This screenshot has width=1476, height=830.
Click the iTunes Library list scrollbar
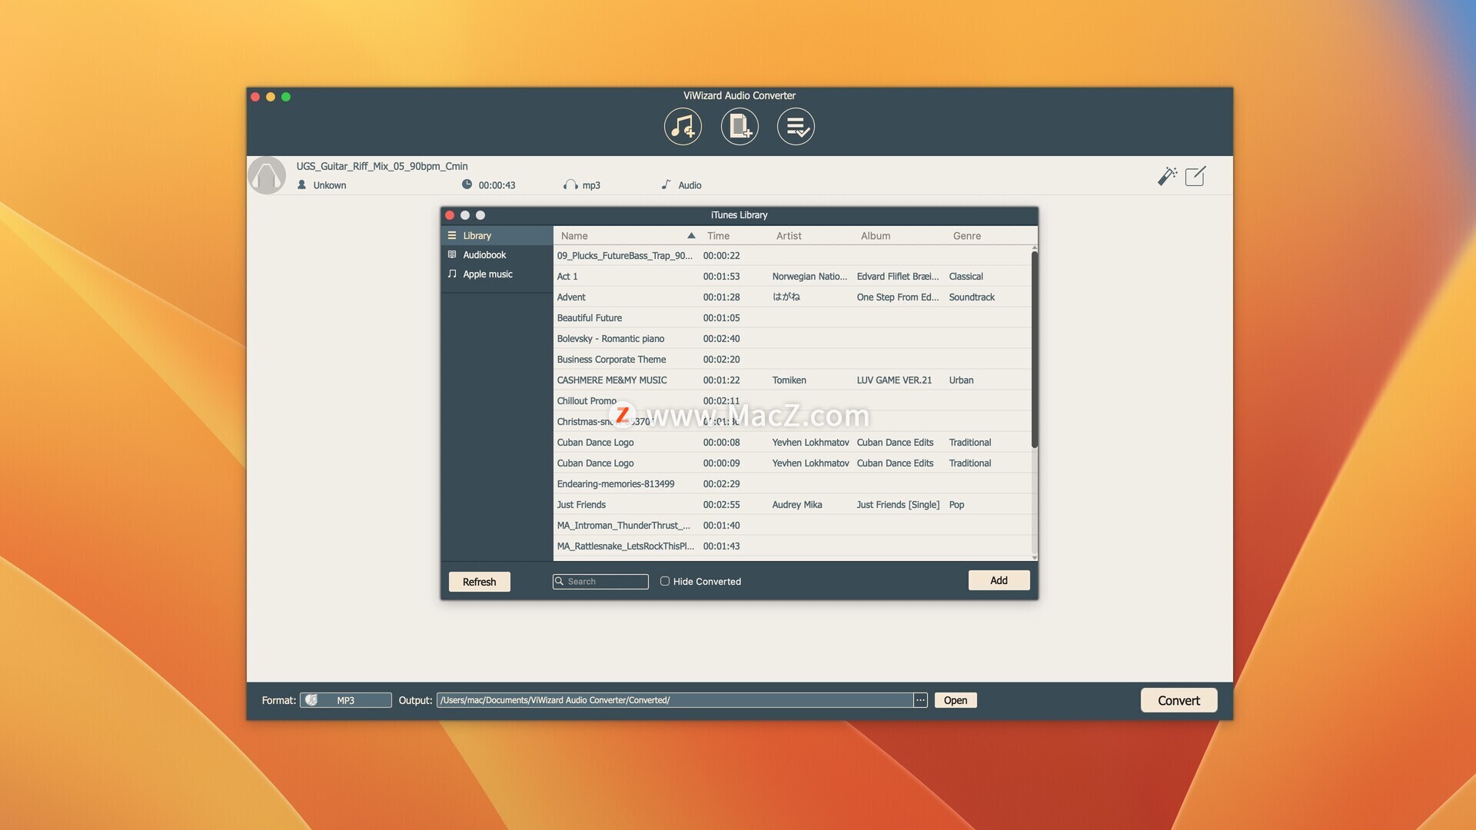(x=1034, y=350)
